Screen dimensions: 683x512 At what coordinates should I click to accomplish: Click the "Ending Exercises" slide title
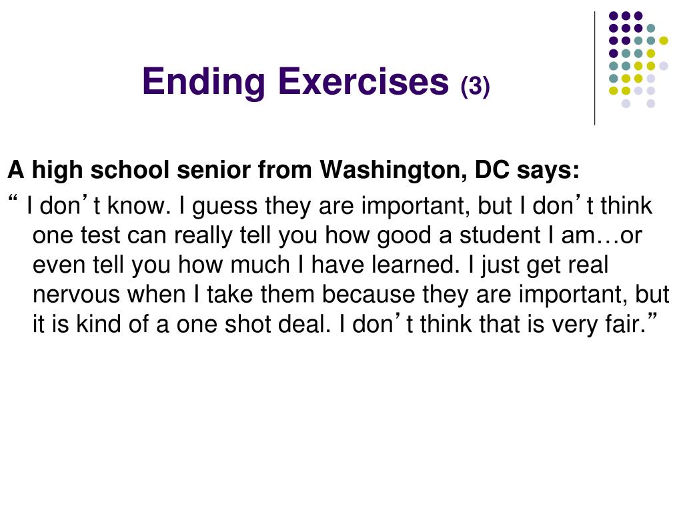point(295,81)
